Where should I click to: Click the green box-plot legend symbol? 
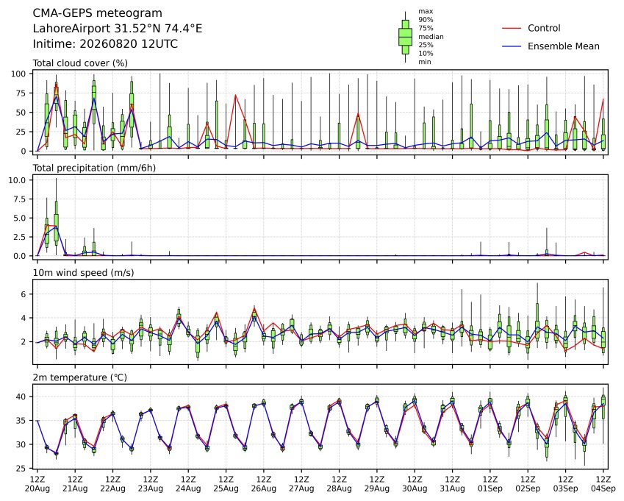pyautogui.click(x=406, y=37)
